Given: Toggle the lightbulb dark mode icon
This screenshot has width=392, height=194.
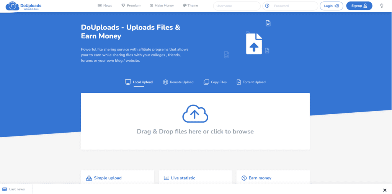Looking at the screenshot, I should (381, 6).
